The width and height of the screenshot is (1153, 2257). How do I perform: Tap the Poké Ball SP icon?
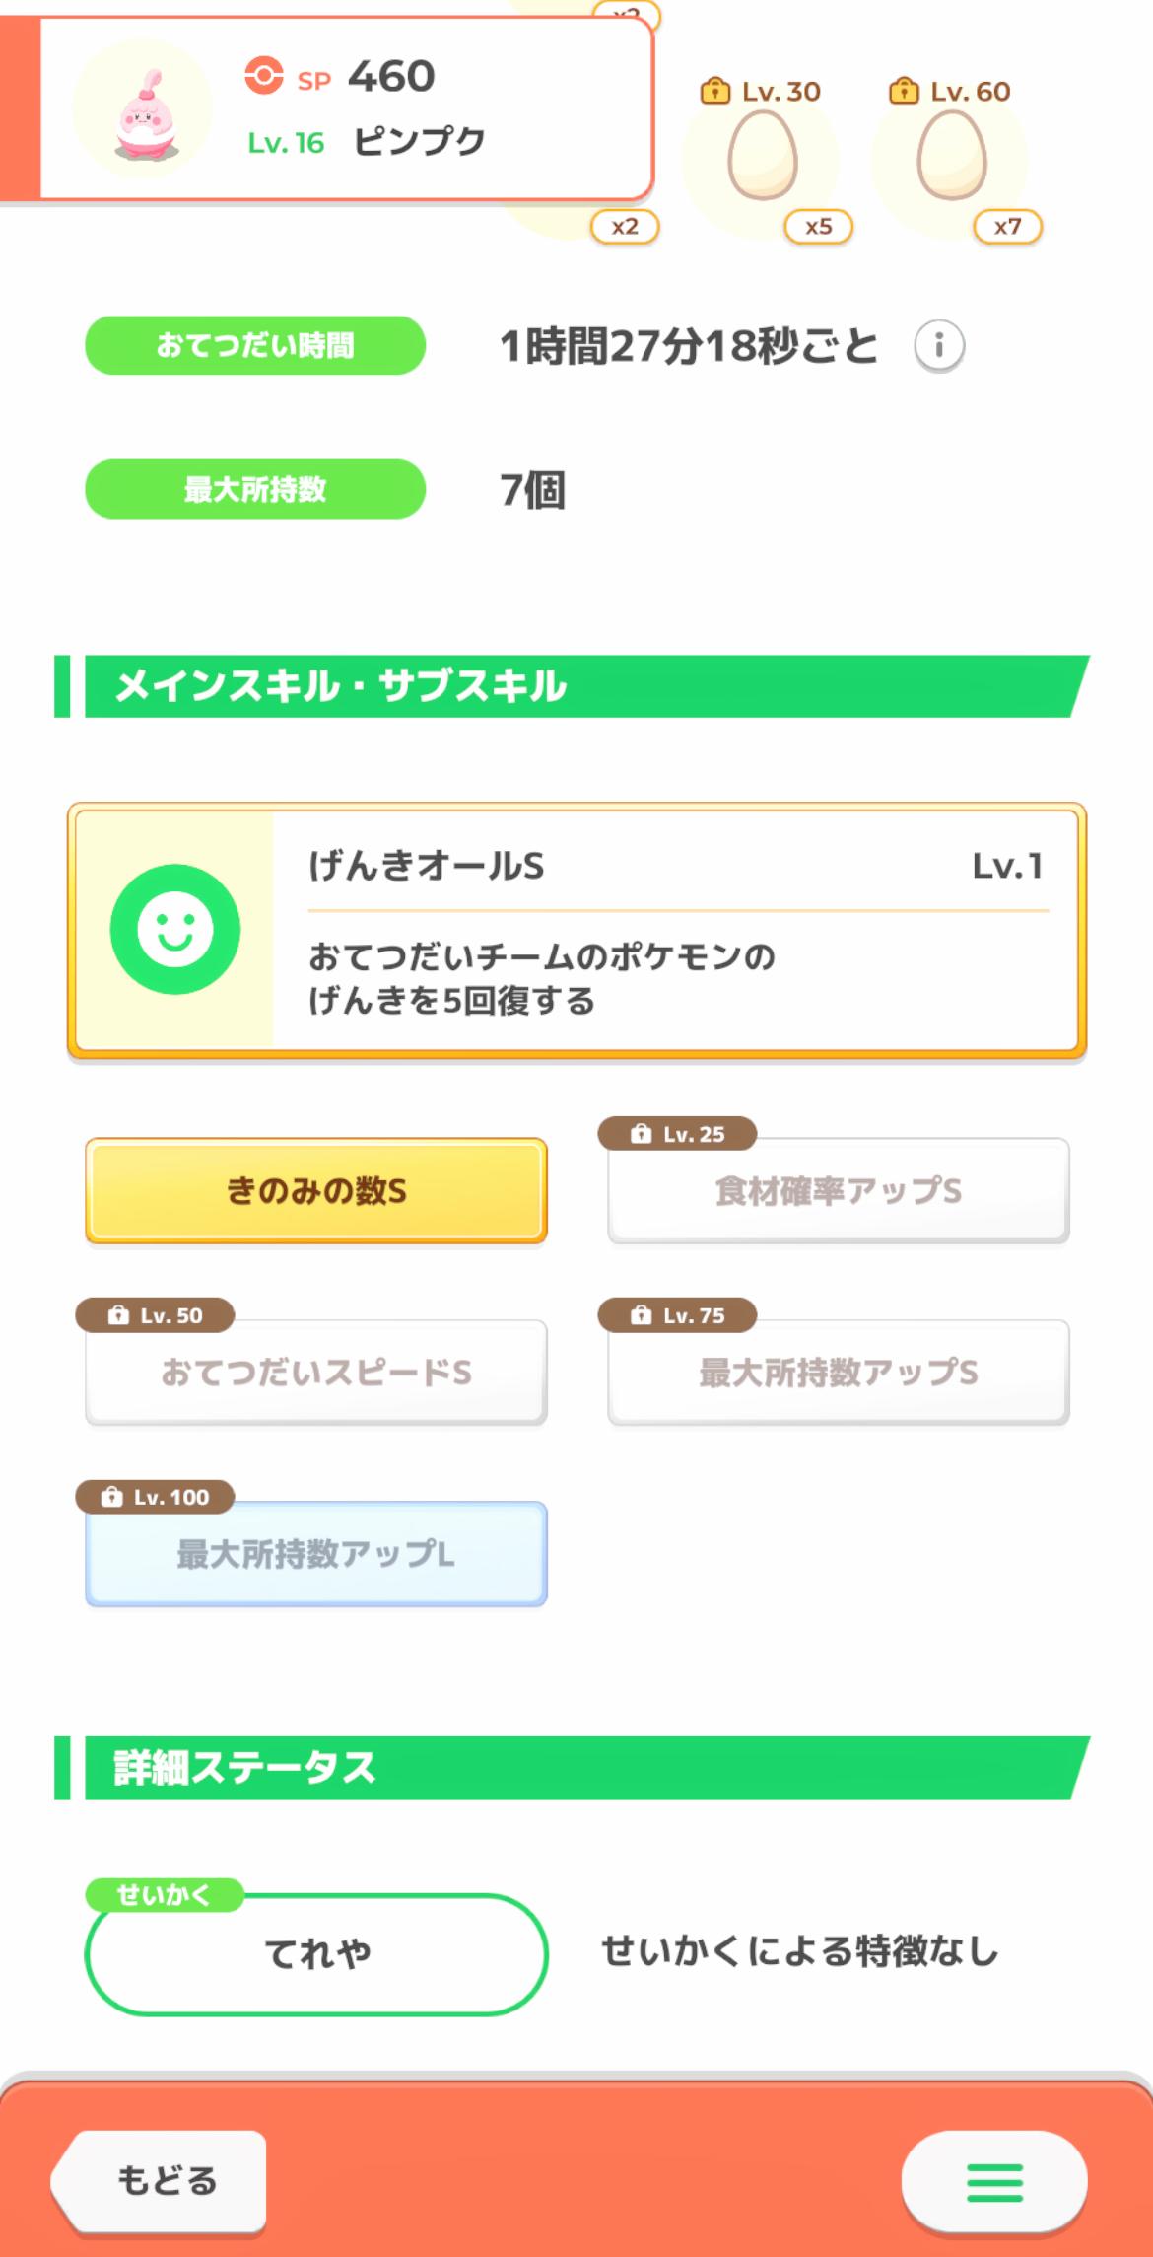[264, 76]
